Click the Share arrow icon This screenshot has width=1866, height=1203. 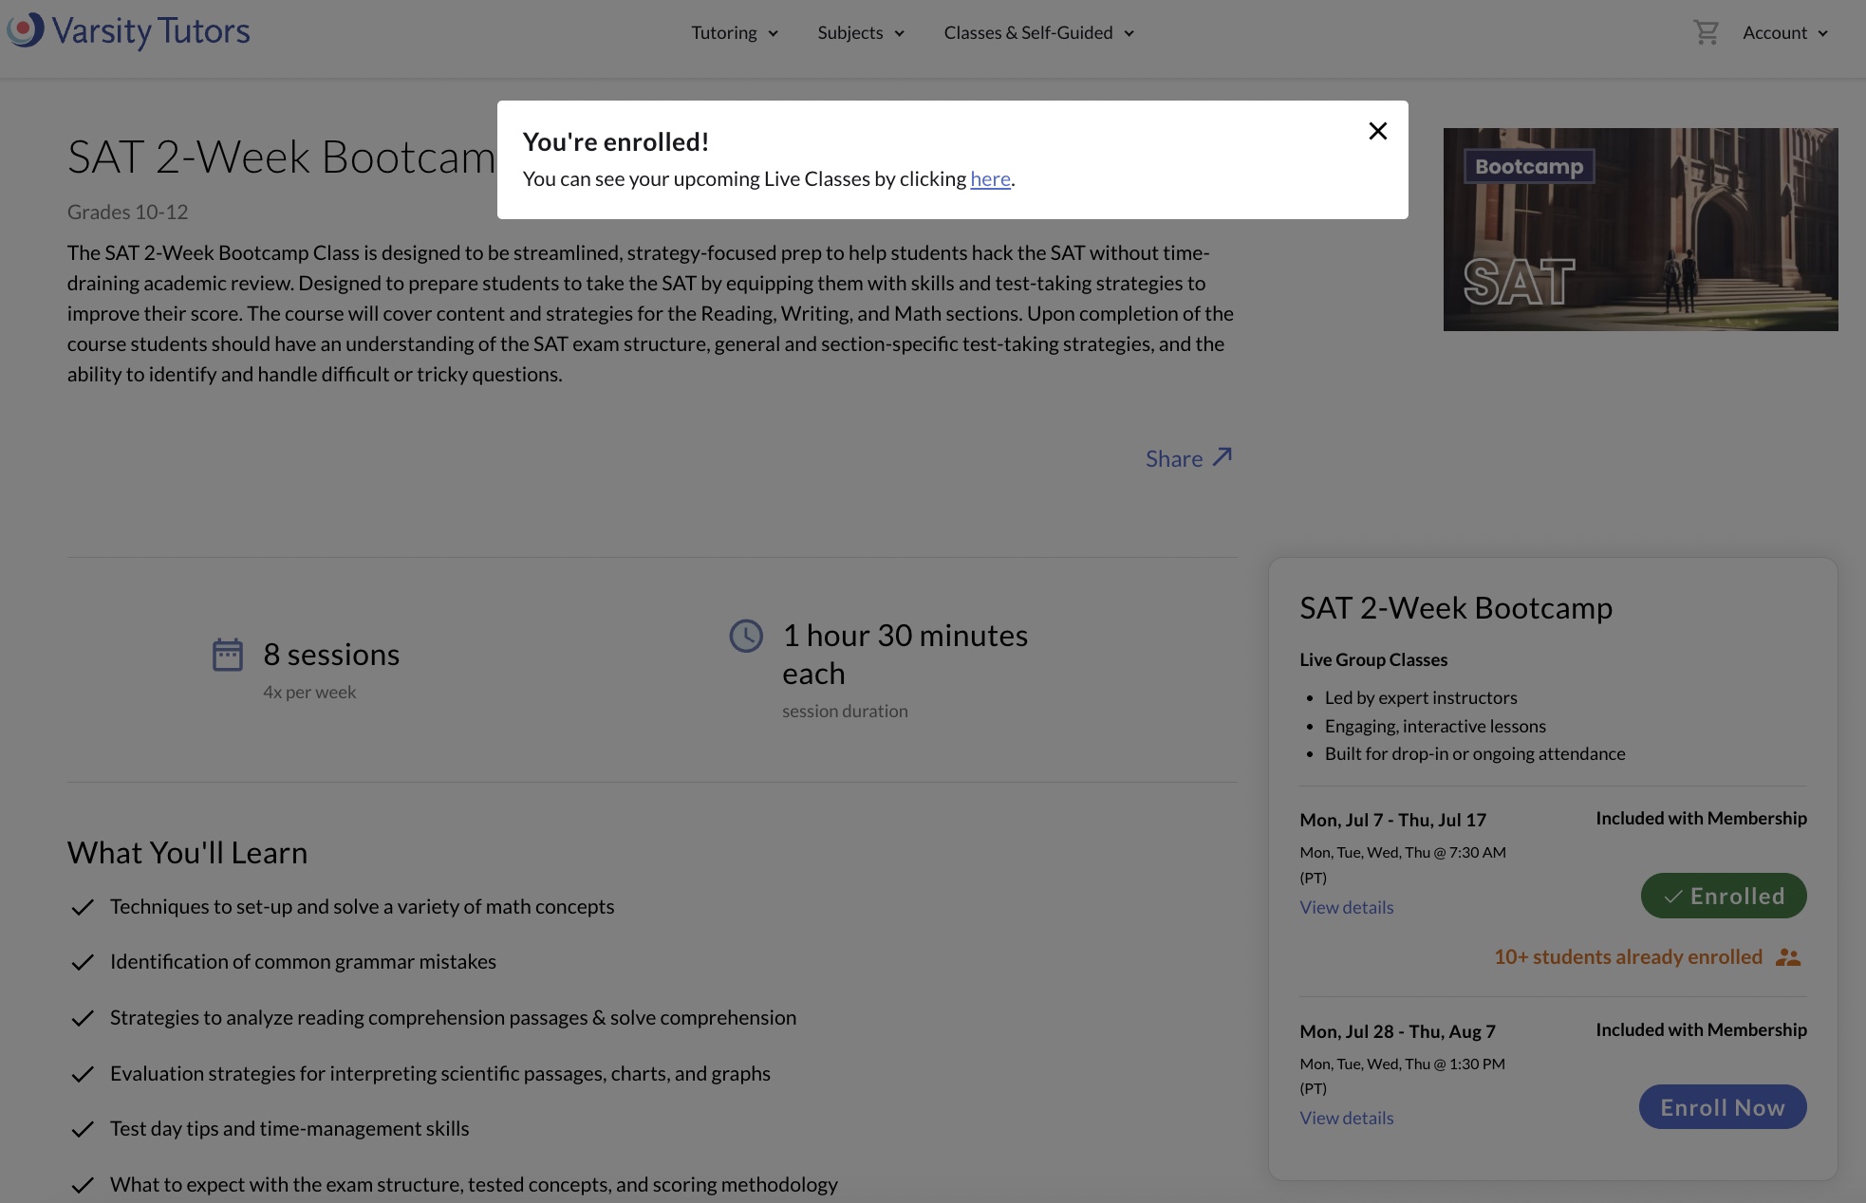coord(1222,456)
